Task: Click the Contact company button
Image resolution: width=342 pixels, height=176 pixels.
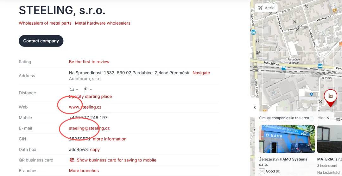Action: pyautogui.click(x=41, y=41)
